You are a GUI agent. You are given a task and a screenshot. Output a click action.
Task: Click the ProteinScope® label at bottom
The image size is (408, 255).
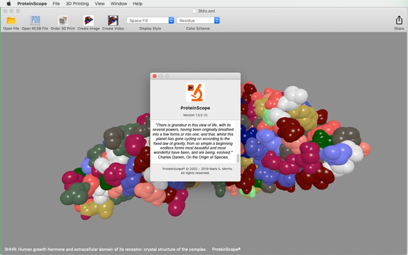click(x=226, y=249)
